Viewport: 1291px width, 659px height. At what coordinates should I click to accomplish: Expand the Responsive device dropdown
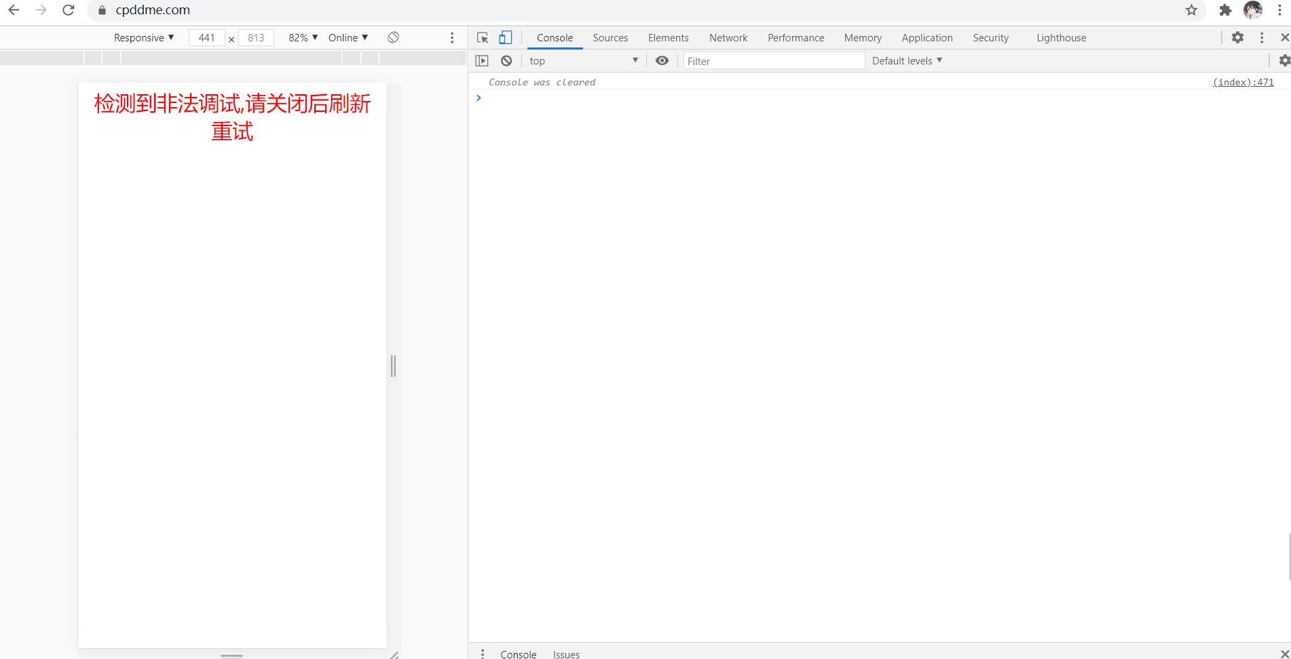point(144,38)
